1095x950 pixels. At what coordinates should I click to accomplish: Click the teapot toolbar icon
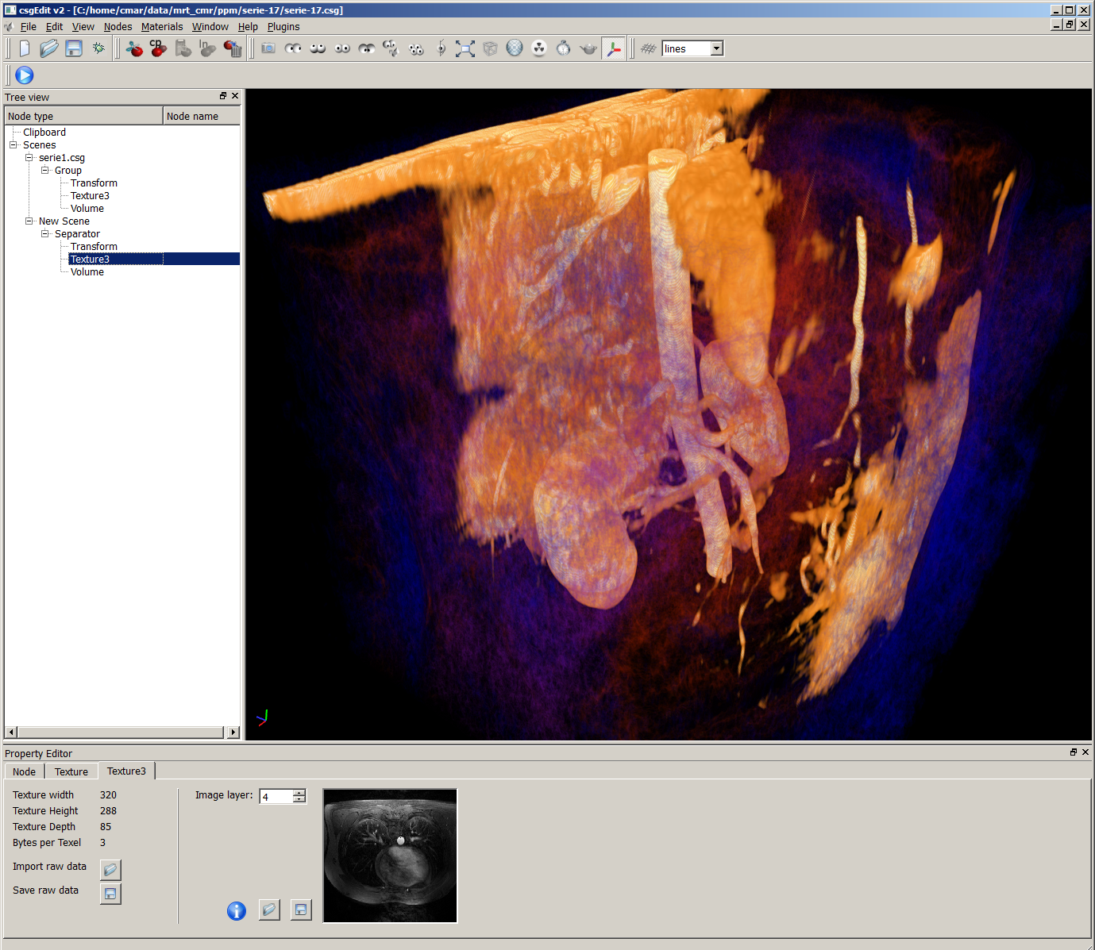pyautogui.click(x=588, y=48)
